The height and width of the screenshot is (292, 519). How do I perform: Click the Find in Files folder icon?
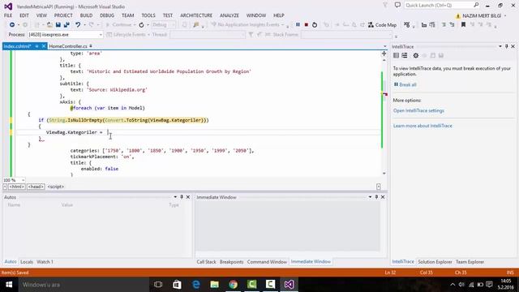tap(196, 25)
